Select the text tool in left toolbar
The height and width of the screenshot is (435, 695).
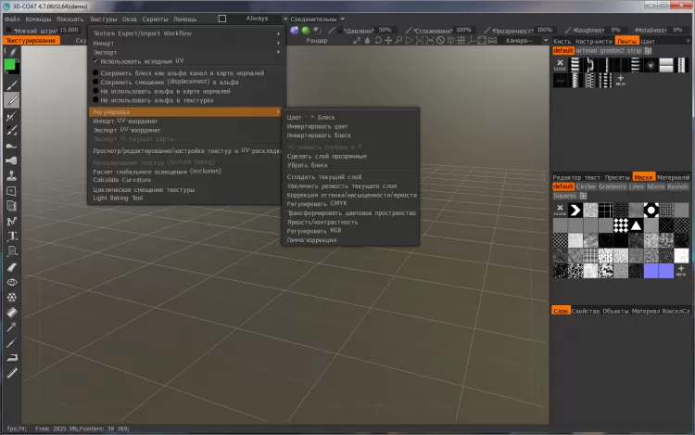(x=13, y=237)
